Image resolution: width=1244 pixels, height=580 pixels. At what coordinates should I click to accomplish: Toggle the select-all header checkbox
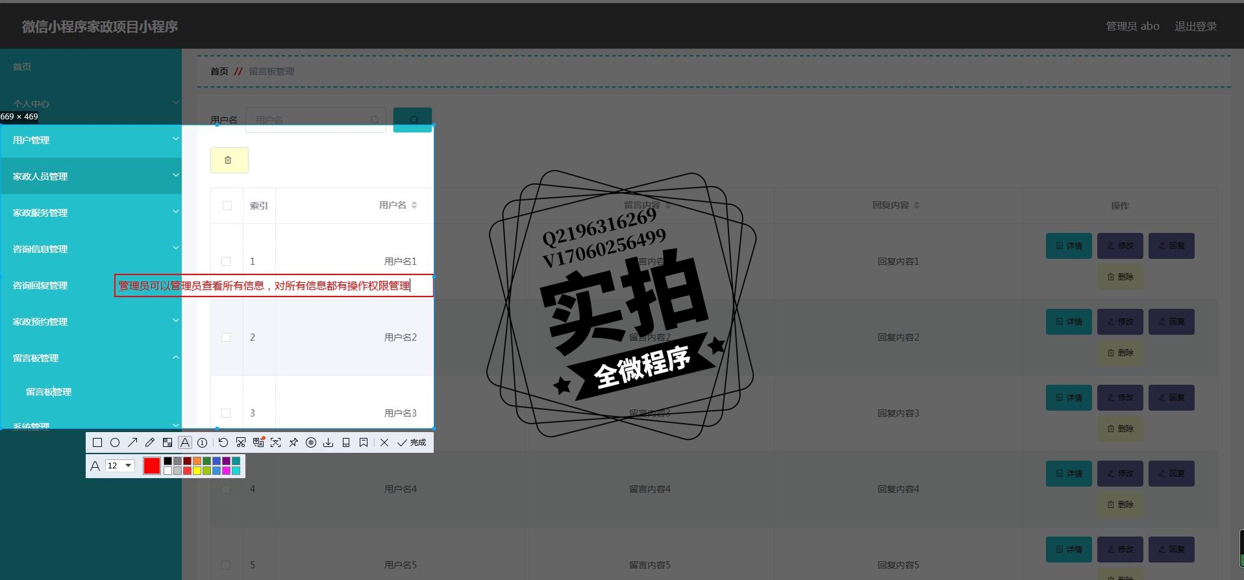point(227,206)
